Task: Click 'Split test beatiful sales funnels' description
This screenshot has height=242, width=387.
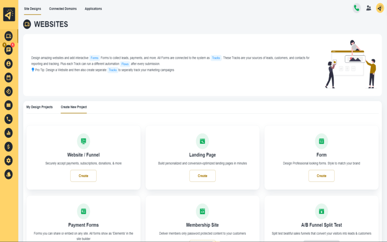Action: (321, 233)
